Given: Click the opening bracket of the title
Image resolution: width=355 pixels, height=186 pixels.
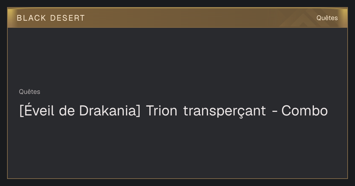Looking at the screenshot, I should point(21,111).
